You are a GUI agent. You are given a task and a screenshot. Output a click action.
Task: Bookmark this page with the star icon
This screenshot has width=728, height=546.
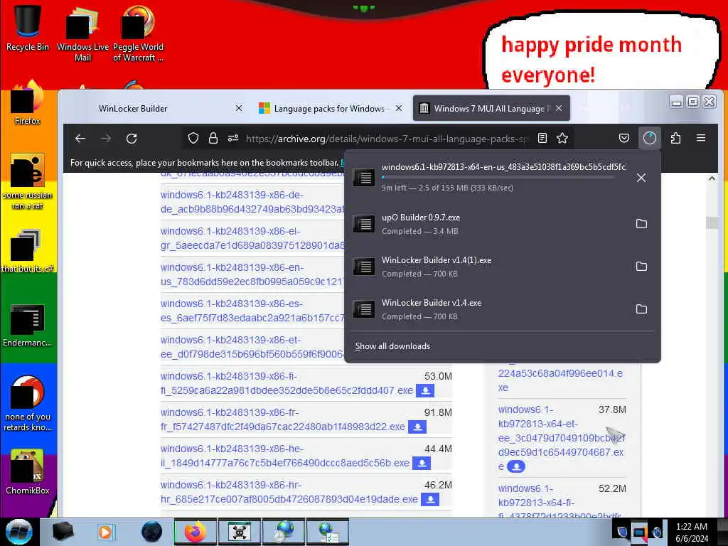[x=562, y=139]
